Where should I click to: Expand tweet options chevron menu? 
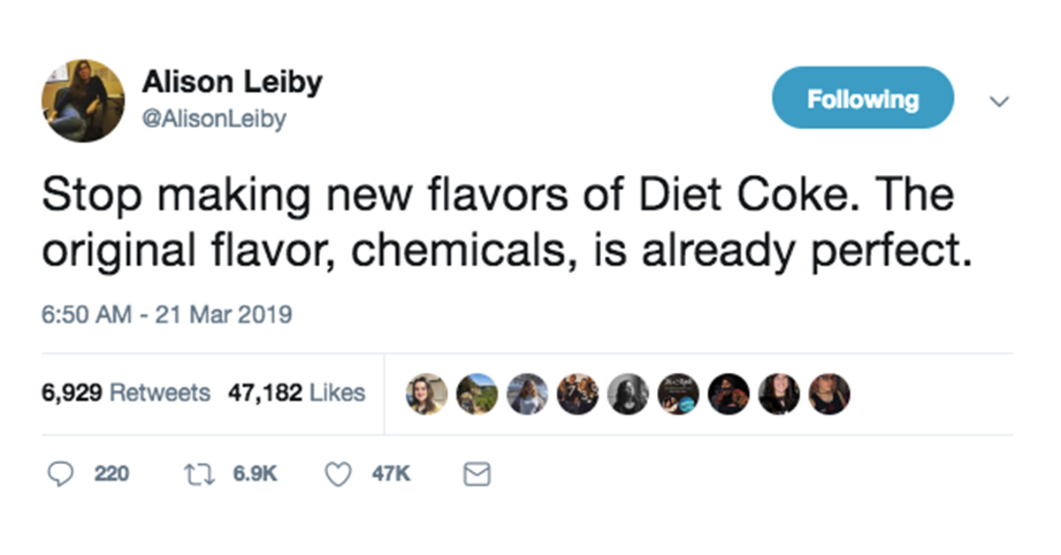pos(999,102)
